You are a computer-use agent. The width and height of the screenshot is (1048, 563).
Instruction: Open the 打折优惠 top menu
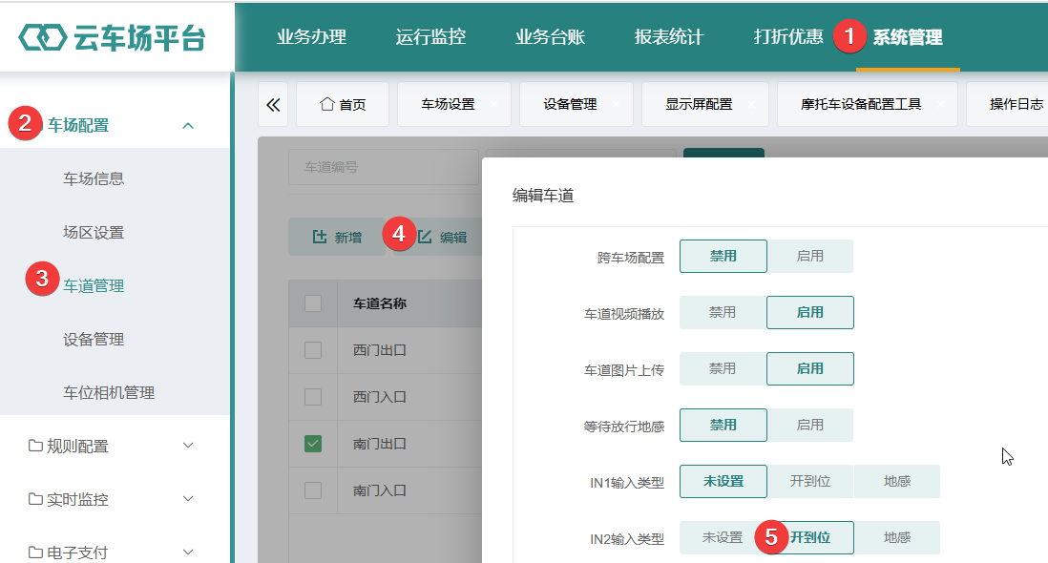788,36
